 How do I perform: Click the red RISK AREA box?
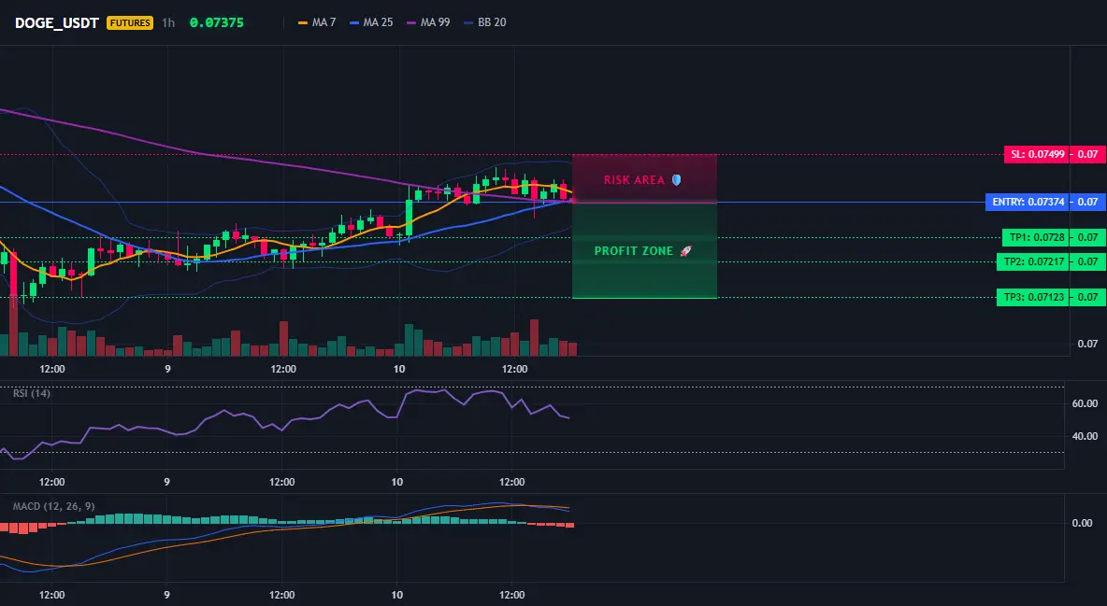point(644,178)
